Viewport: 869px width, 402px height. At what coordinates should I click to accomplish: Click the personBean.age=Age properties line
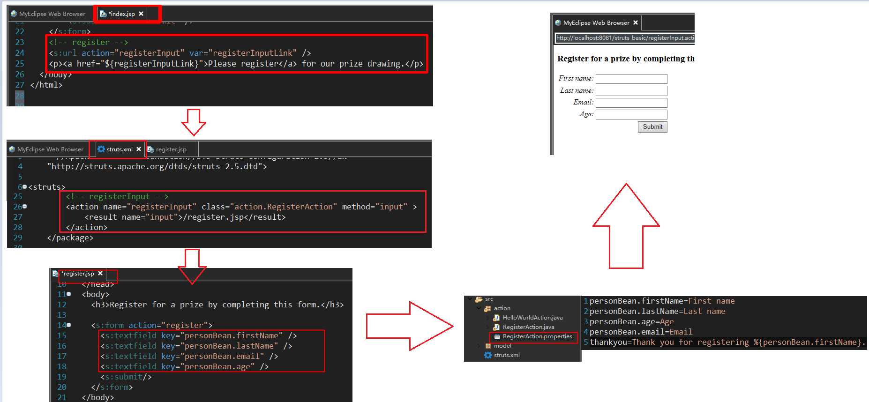[x=631, y=321]
